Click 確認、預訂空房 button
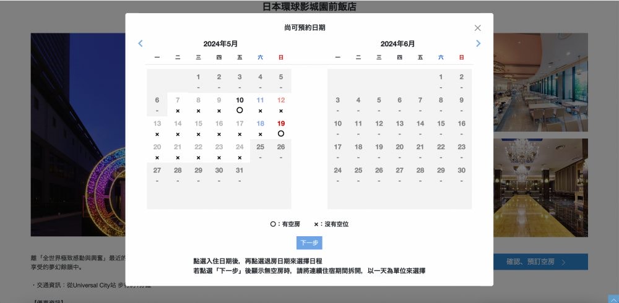The width and height of the screenshot is (619, 303). click(x=540, y=262)
